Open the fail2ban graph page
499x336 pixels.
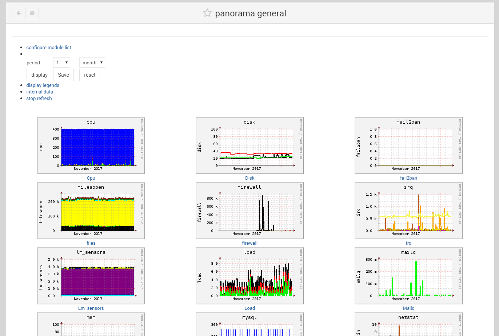pos(408,178)
